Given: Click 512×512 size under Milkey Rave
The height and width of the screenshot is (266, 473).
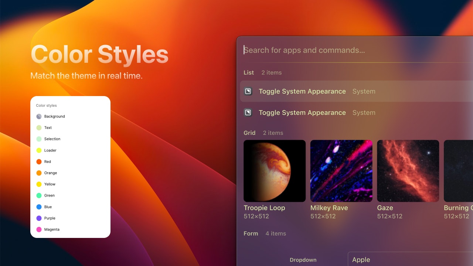Looking at the screenshot, I should tap(323, 216).
